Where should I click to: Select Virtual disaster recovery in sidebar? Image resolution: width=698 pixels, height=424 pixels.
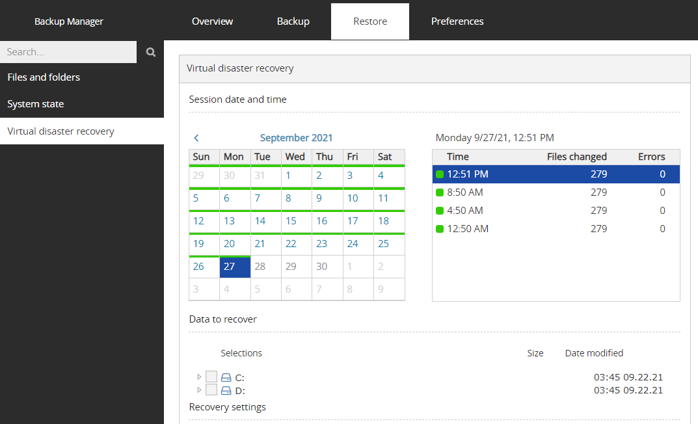[82, 131]
